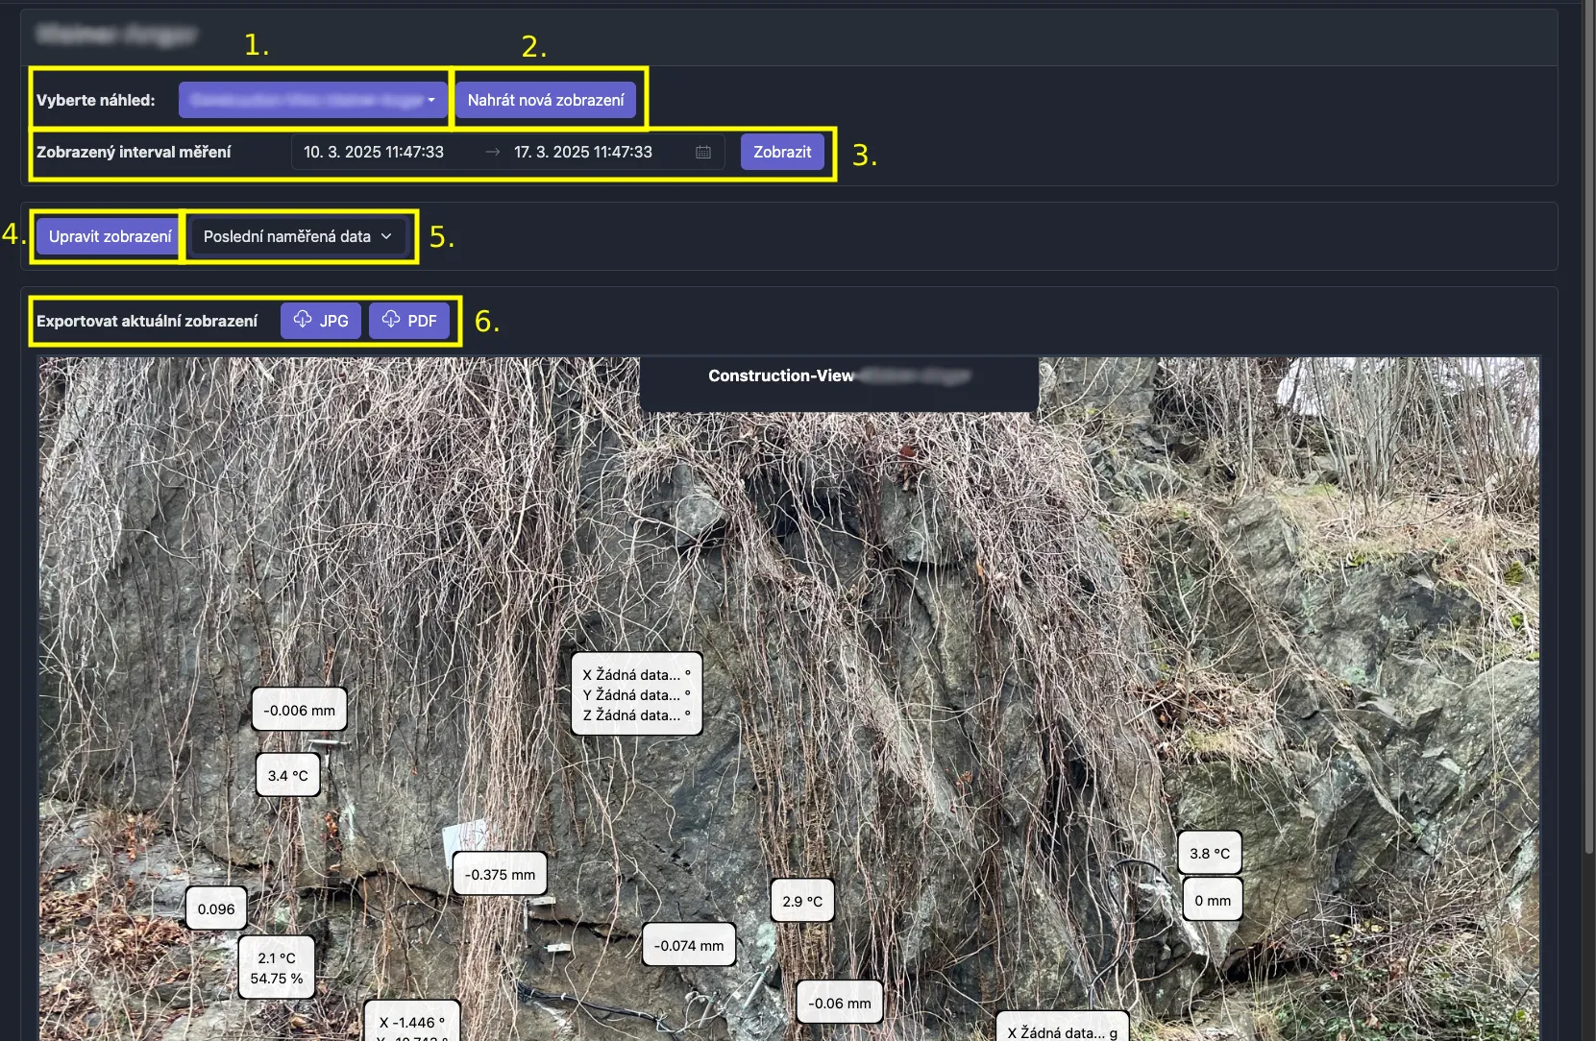Image resolution: width=1596 pixels, height=1041 pixels.
Task: Click the -0.074 mm measurement label
Action: pos(689,946)
